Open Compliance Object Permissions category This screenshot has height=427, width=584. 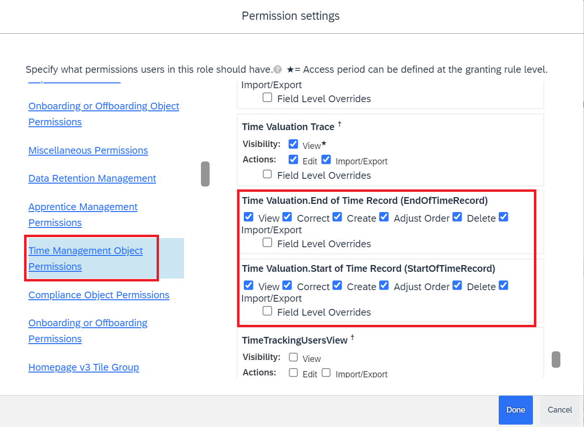pyautogui.click(x=99, y=294)
